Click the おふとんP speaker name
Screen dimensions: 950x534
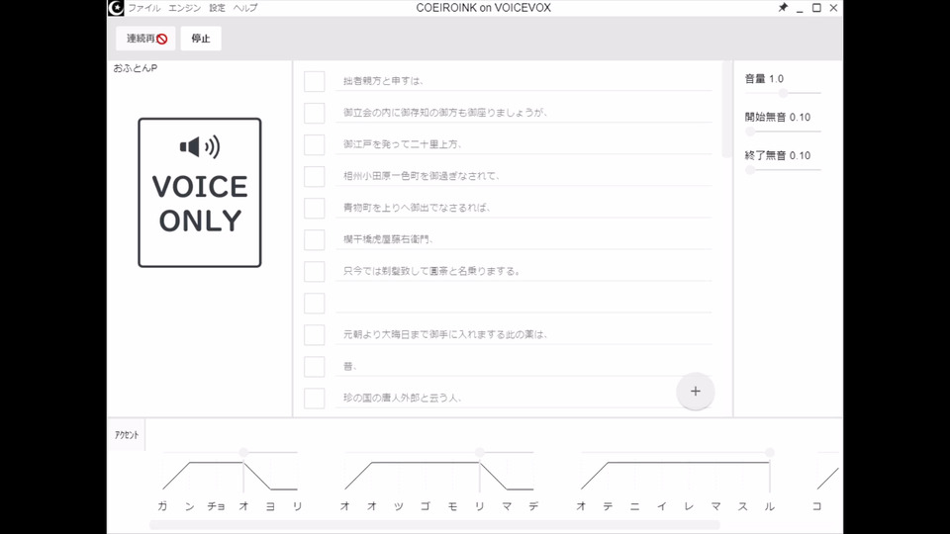(x=136, y=68)
